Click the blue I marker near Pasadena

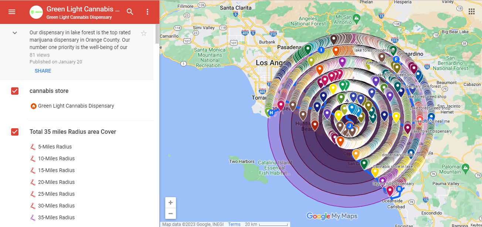point(321,50)
